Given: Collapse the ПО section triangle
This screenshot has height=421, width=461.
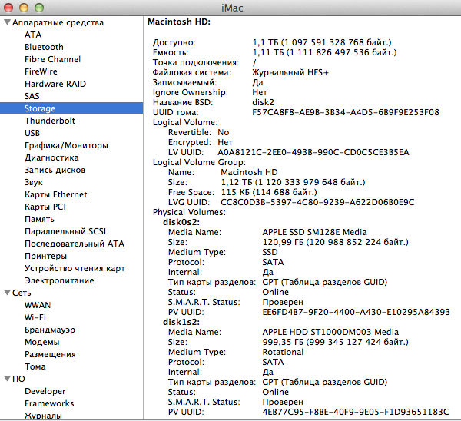Looking at the screenshot, I should pos(8,379).
